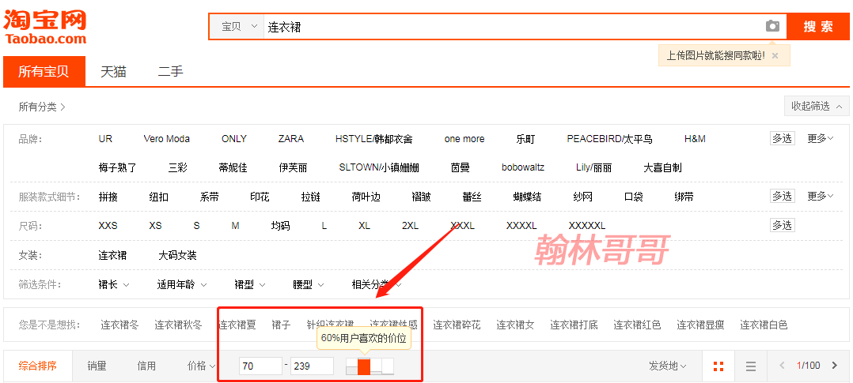Collapse filters with 收起筛选

click(817, 107)
